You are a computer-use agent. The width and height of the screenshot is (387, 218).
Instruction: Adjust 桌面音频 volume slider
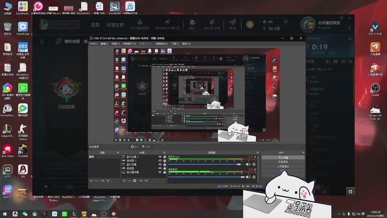(207, 177)
